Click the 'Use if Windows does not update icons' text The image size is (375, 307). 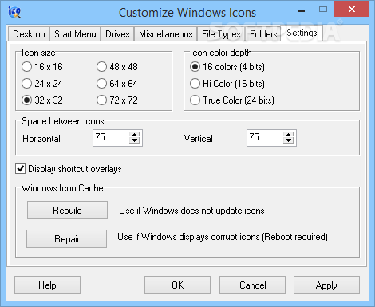(x=191, y=211)
